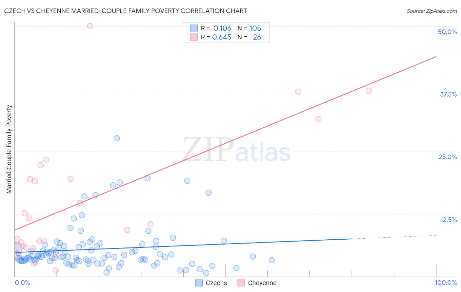Toggle the Czechs series legend label
Image resolution: width=461 pixels, height=292 pixels.
tap(216, 283)
